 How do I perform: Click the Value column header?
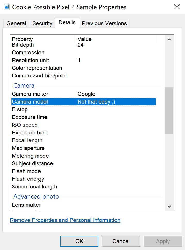(x=116, y=39)
